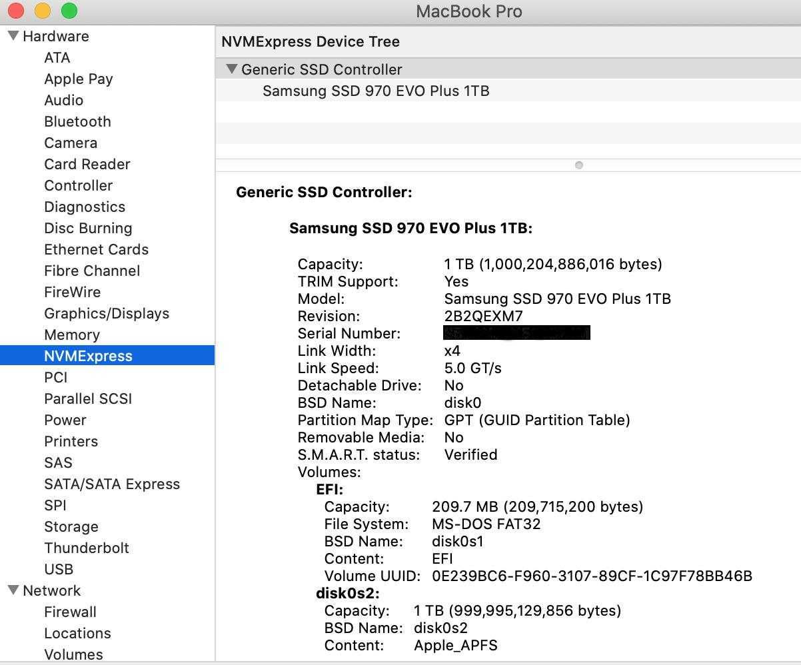Open Locations under Network
The width and height of the screenshot is (801, 665).
click(77, 633)
